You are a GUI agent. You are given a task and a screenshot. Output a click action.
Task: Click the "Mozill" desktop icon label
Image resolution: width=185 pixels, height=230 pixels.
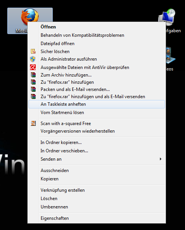(22, 31)
